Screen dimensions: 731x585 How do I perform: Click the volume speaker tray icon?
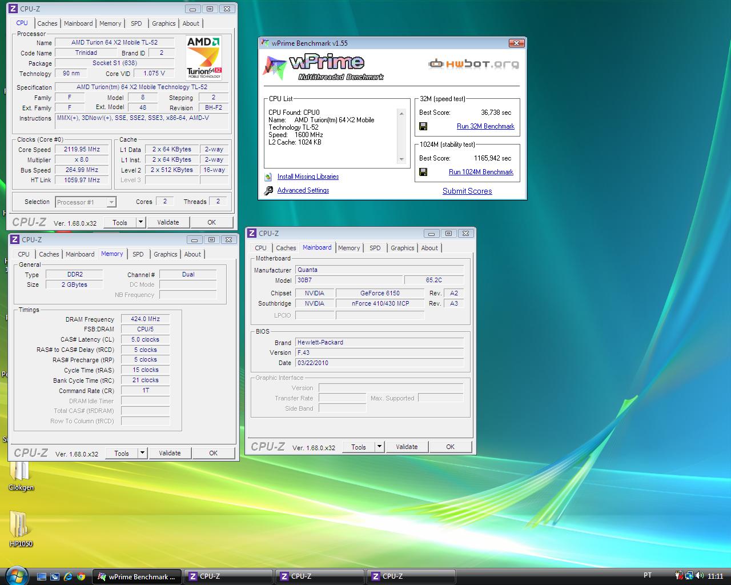coord(699,576)
